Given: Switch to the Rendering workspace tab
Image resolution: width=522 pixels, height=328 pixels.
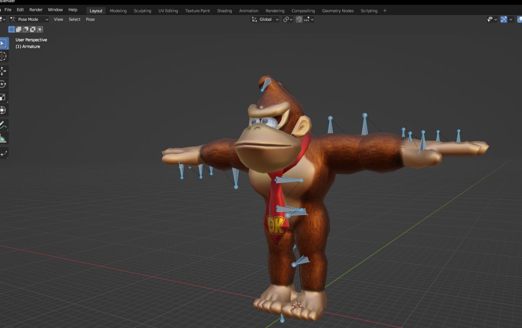Looking at the screenshot, I should [275, 11].
